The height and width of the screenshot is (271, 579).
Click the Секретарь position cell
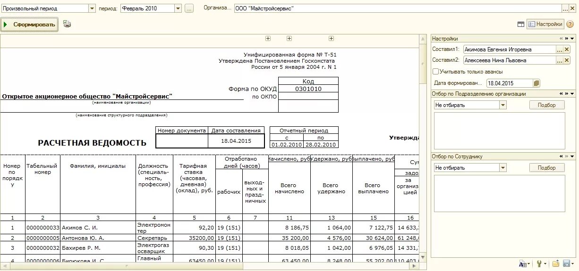[154, 238]
